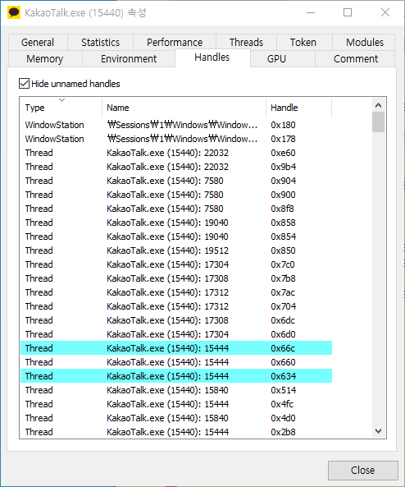Viewport: 405px width, 487px height.
Task: Click the Close button
Action: point(363,471)
